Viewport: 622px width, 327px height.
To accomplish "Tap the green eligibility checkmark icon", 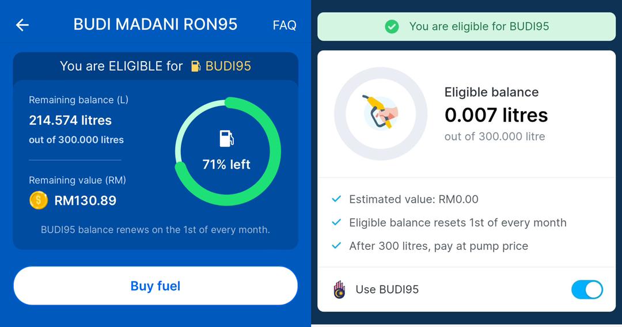I will pos(392,26).
